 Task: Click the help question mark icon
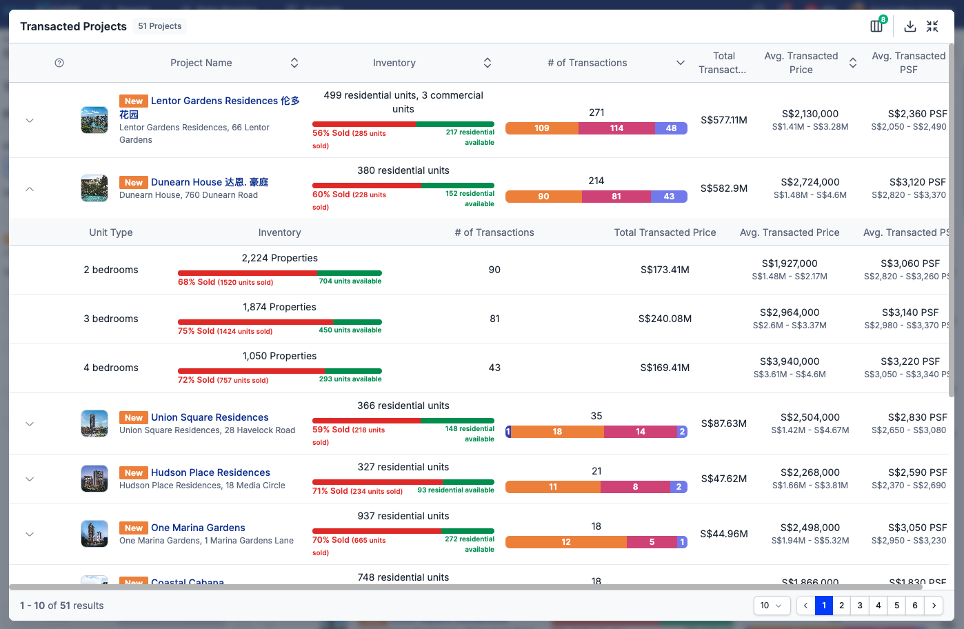tap(59, 63)
